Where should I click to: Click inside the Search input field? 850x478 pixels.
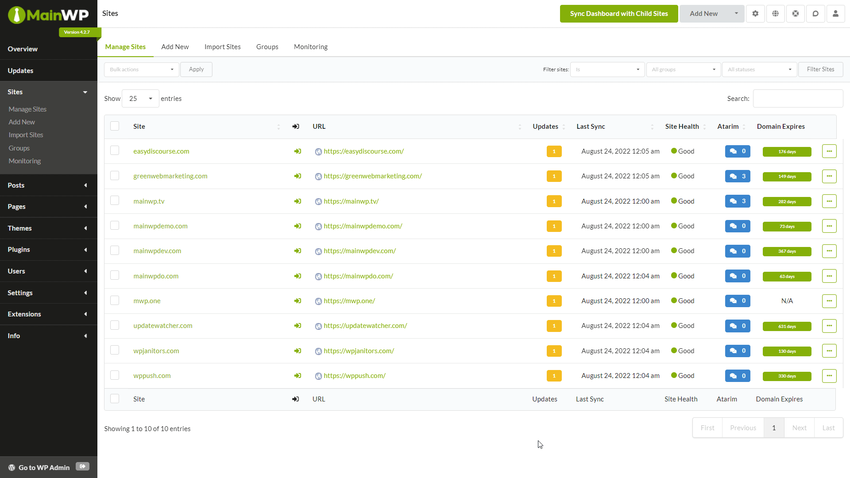click(797, 98)
